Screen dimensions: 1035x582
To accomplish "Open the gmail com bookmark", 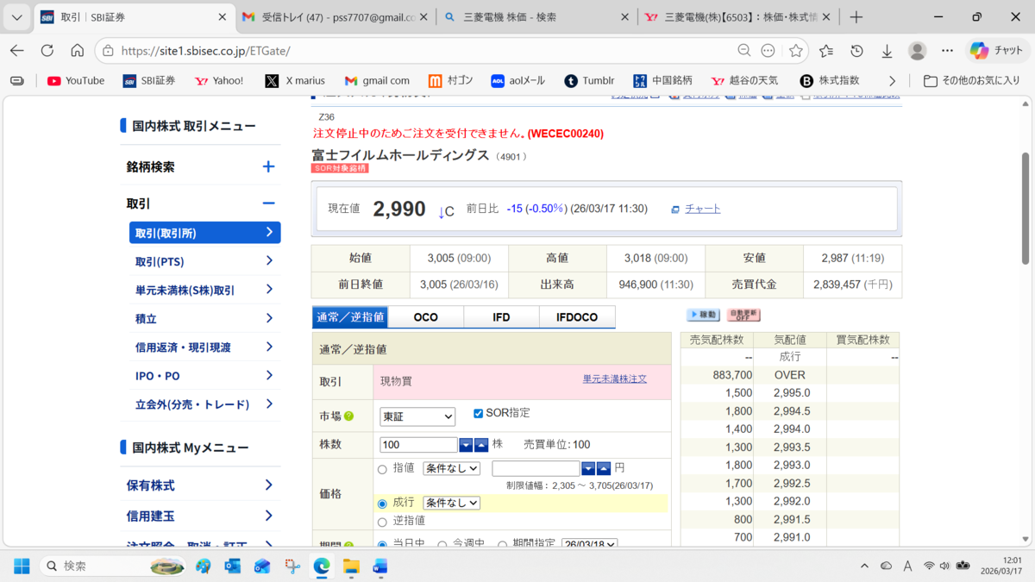I will point(377,81).
